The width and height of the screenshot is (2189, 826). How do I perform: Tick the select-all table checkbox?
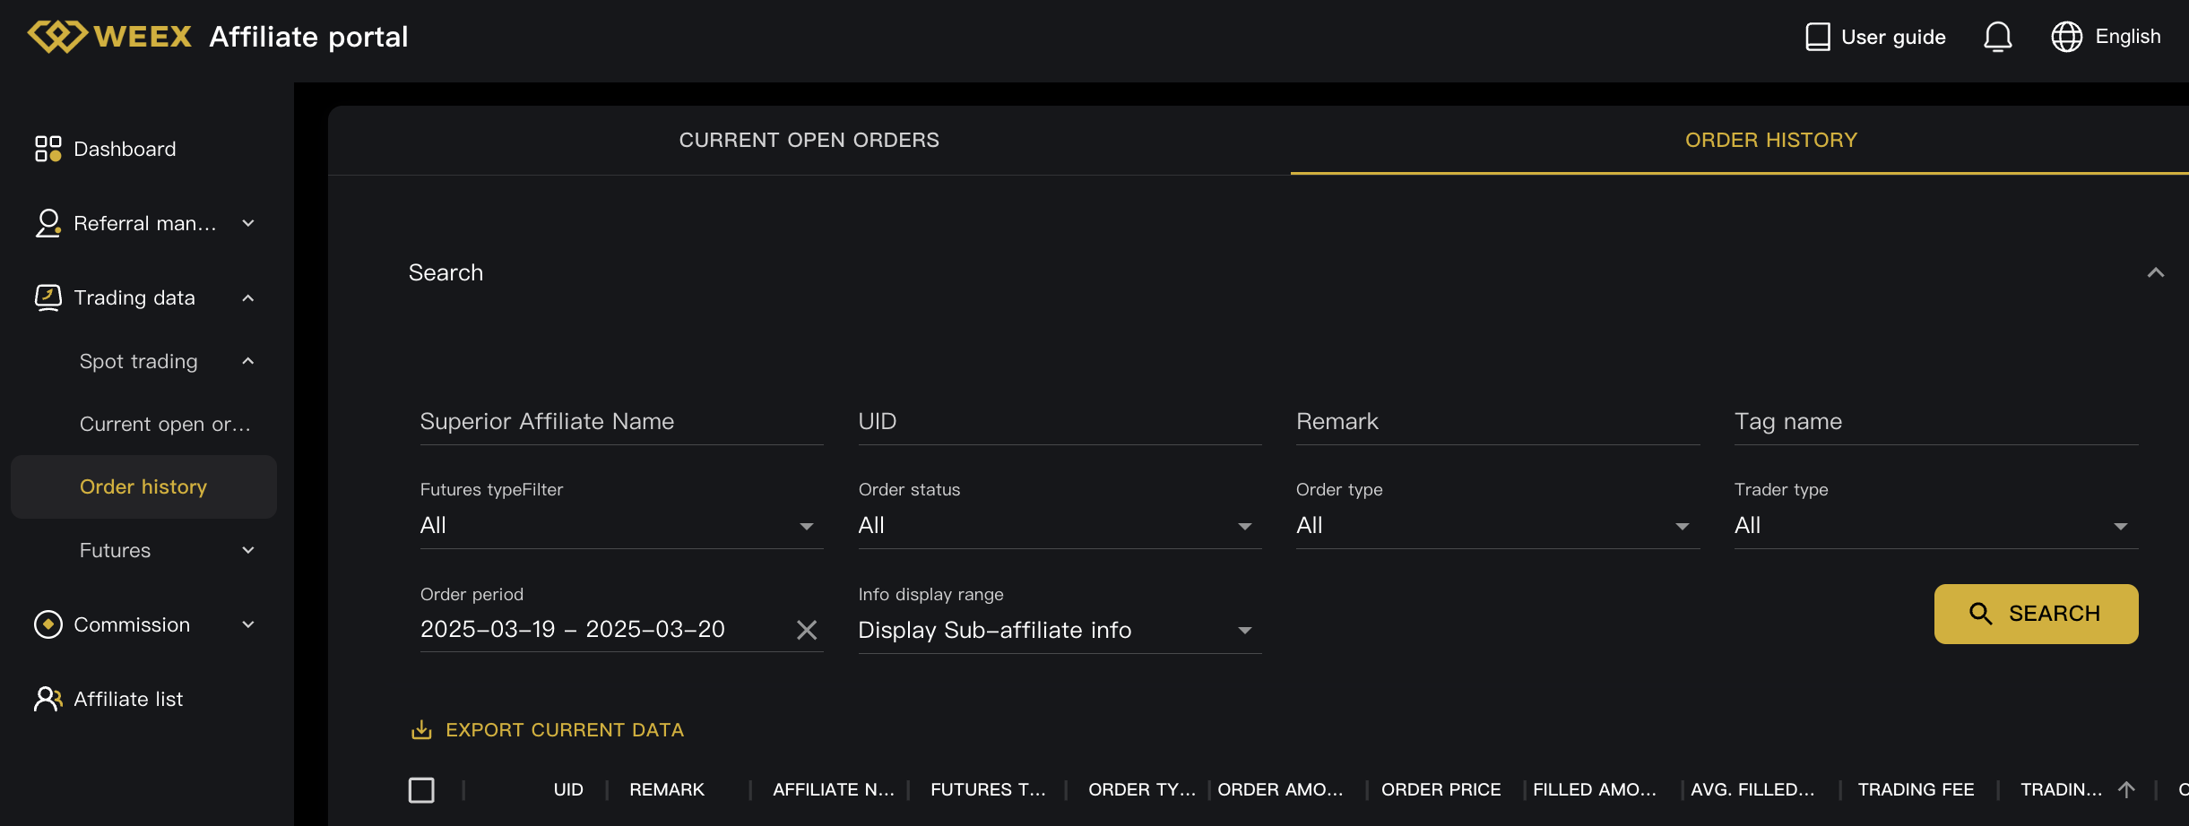click(x=421, y=789)
